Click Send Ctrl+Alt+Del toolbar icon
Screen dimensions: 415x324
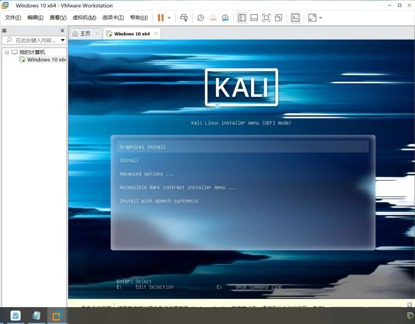[x=184, y=18]
